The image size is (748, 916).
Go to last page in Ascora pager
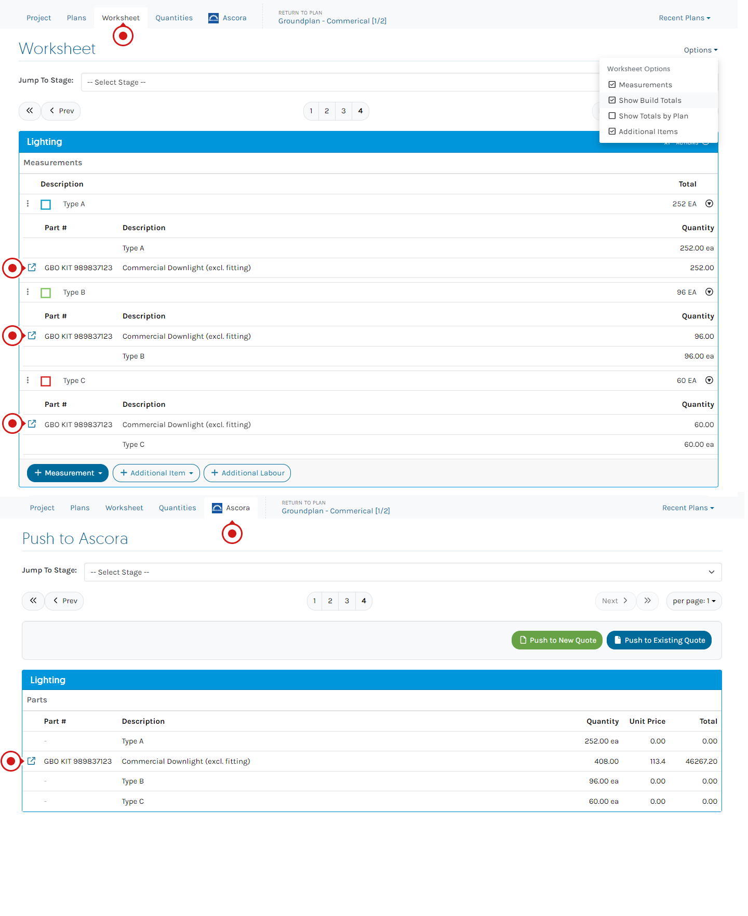[648, 601]
